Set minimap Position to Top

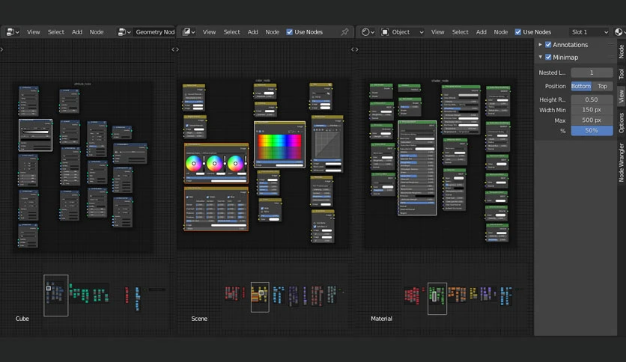pyautogui.click(x=603, y=86)
